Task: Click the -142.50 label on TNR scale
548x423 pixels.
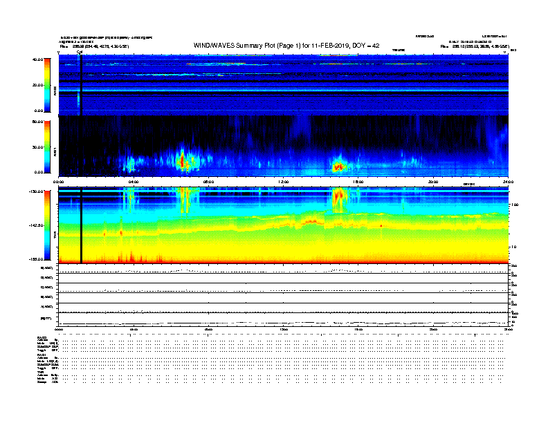Action: [x=36, y=225]
